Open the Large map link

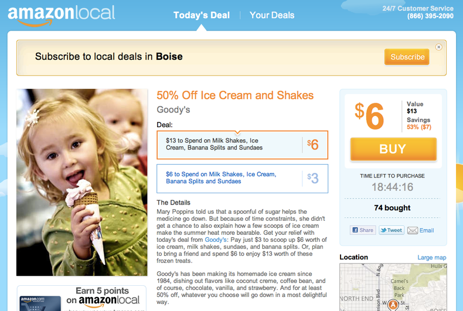point(431,258)
